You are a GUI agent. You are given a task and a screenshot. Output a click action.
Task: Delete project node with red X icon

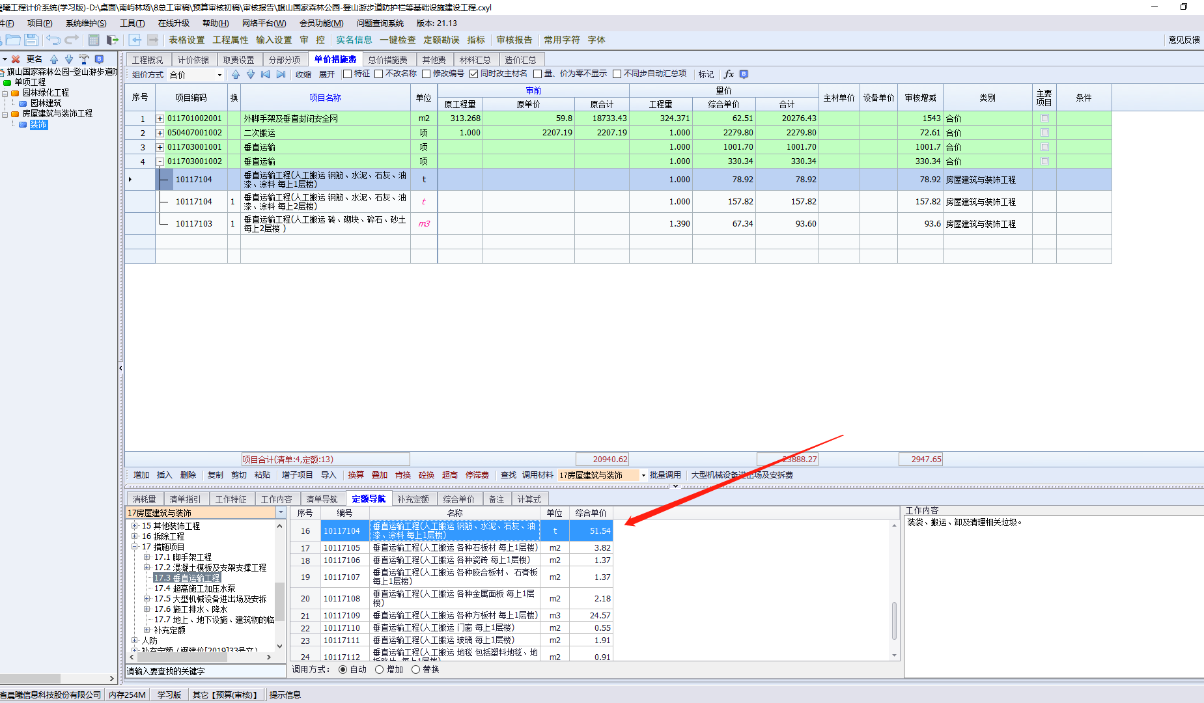16,59
